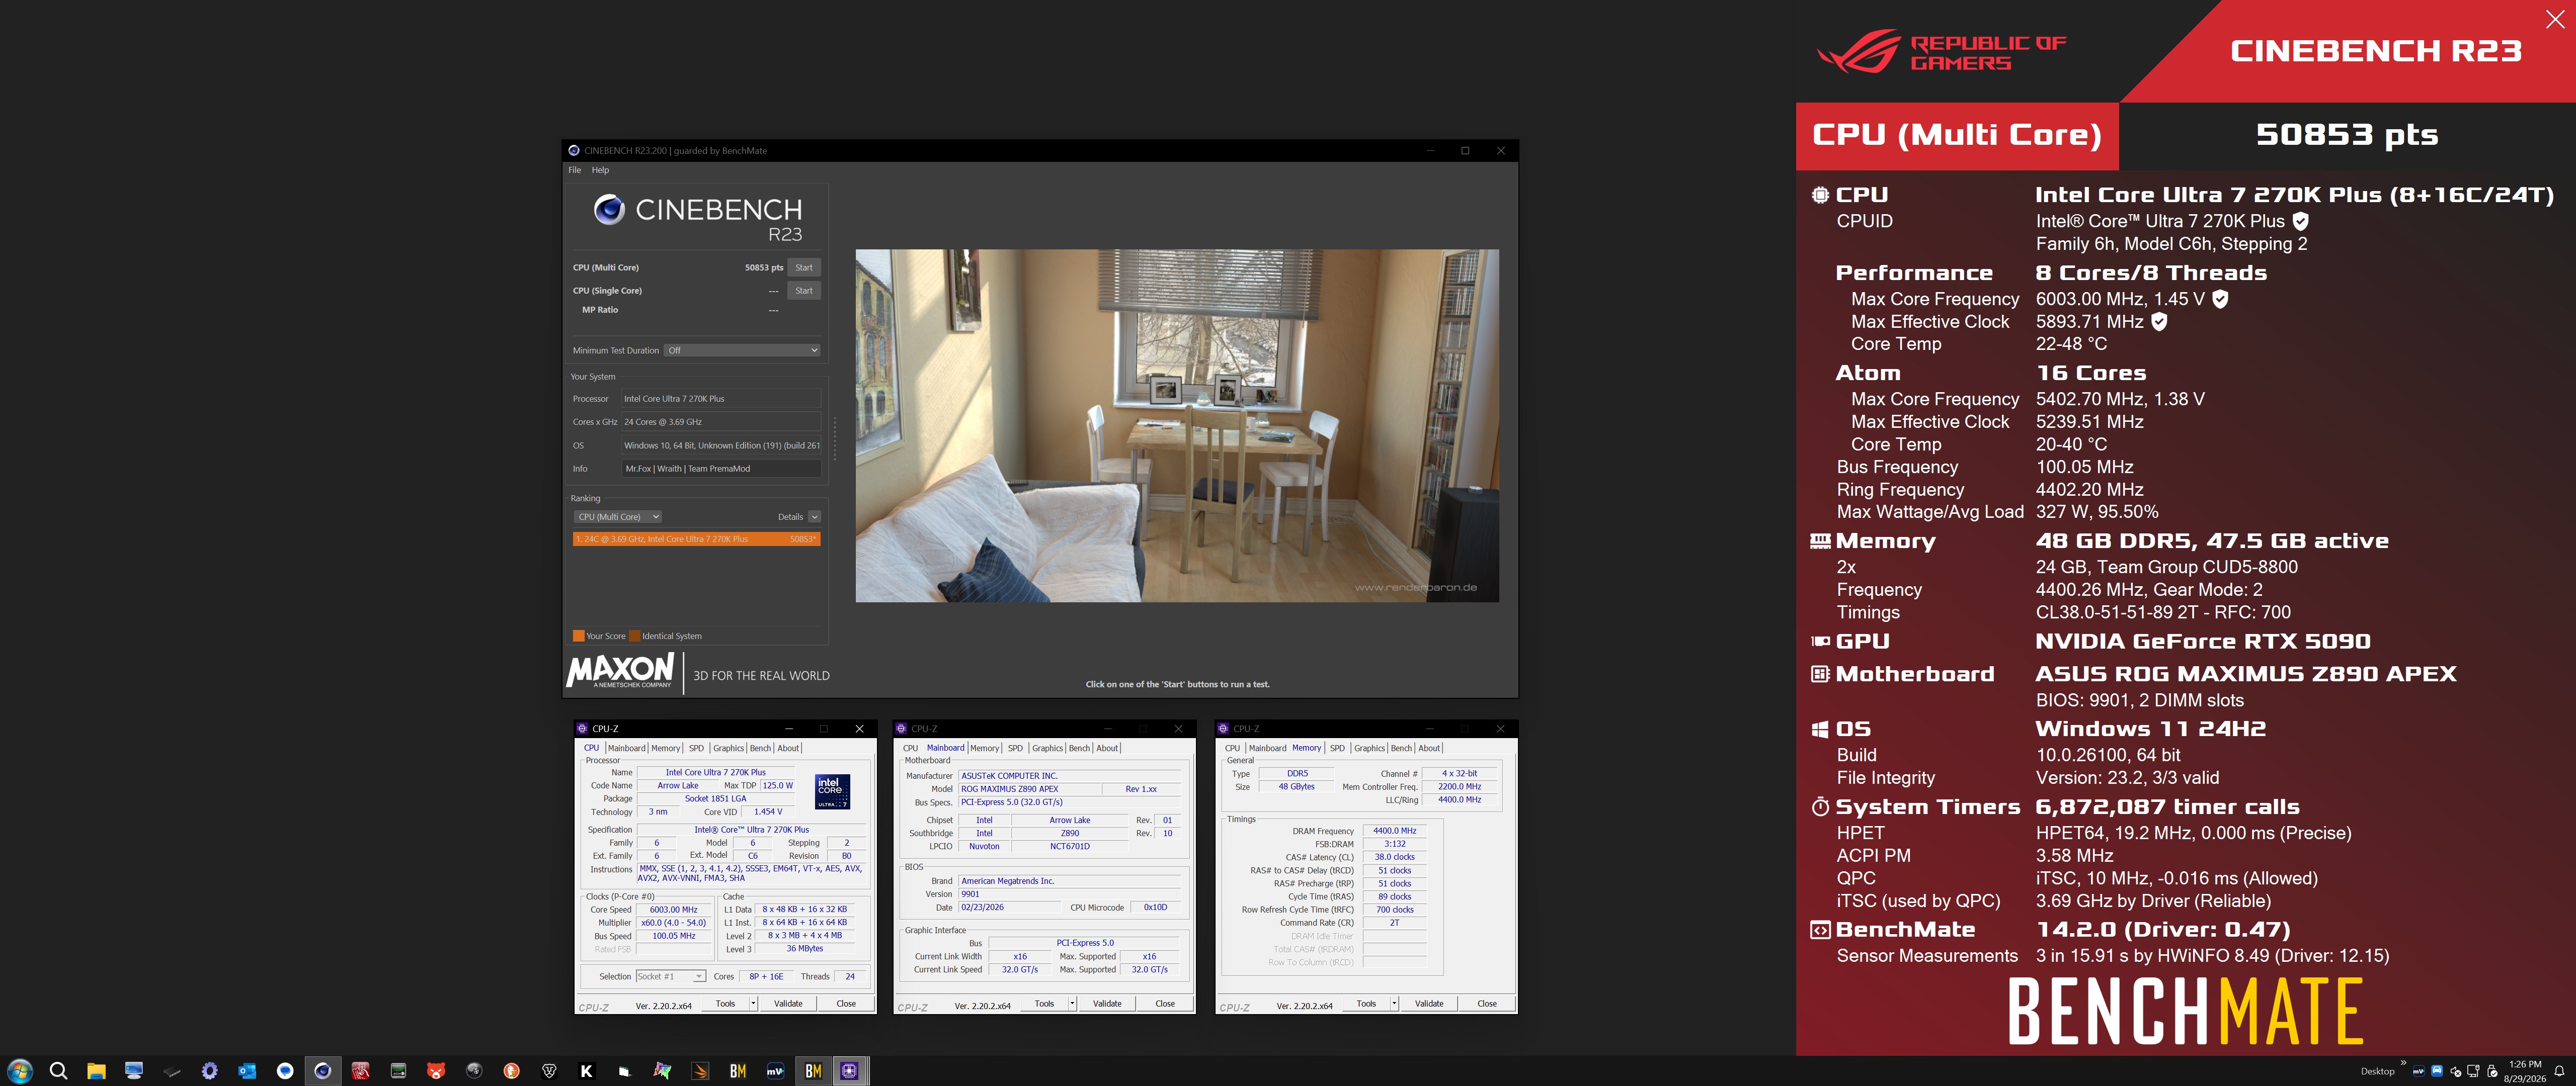Click Validate in the middle CPU-Z window
Viewport: 2576px width, 1086px height.
1107,1004
